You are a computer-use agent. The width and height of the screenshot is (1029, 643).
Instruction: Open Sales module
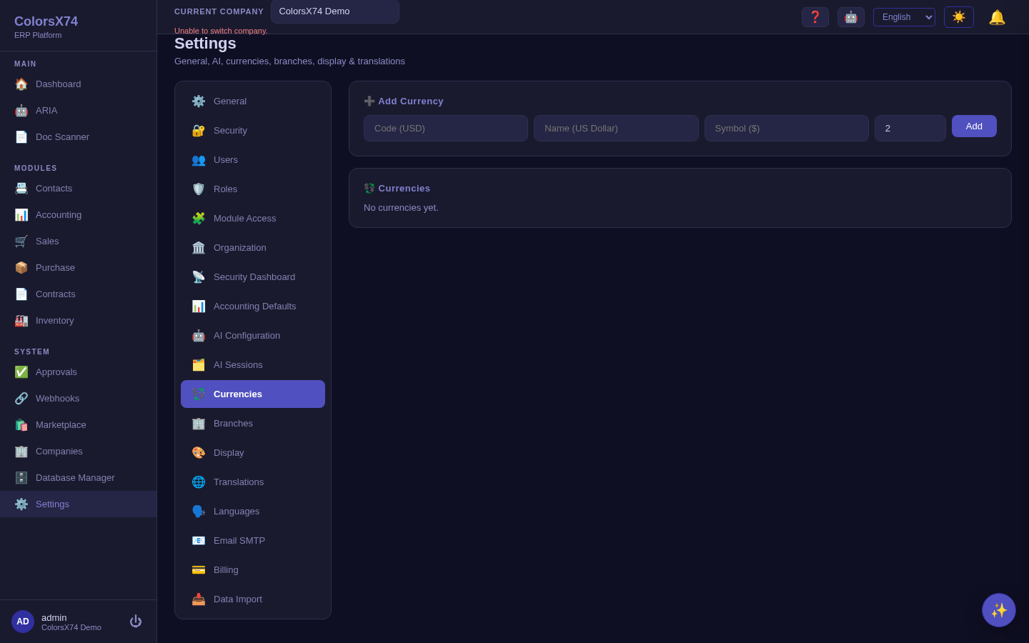tap(78, 241)
